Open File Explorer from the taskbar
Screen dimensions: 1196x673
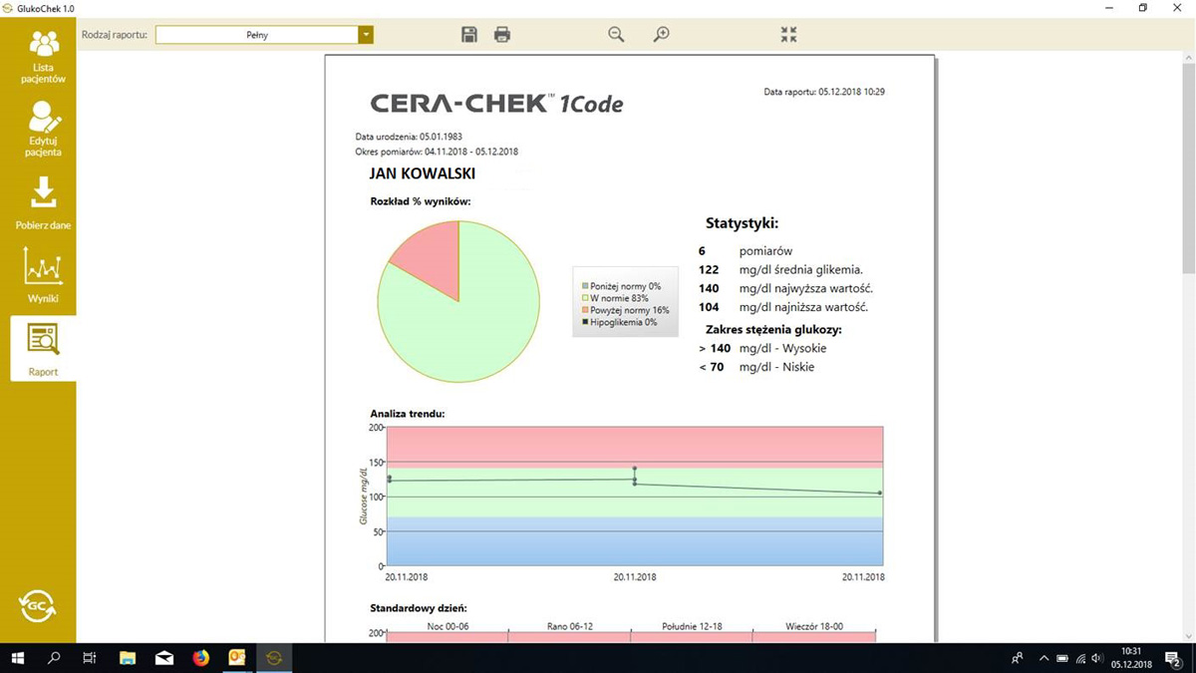click(128, 658)
